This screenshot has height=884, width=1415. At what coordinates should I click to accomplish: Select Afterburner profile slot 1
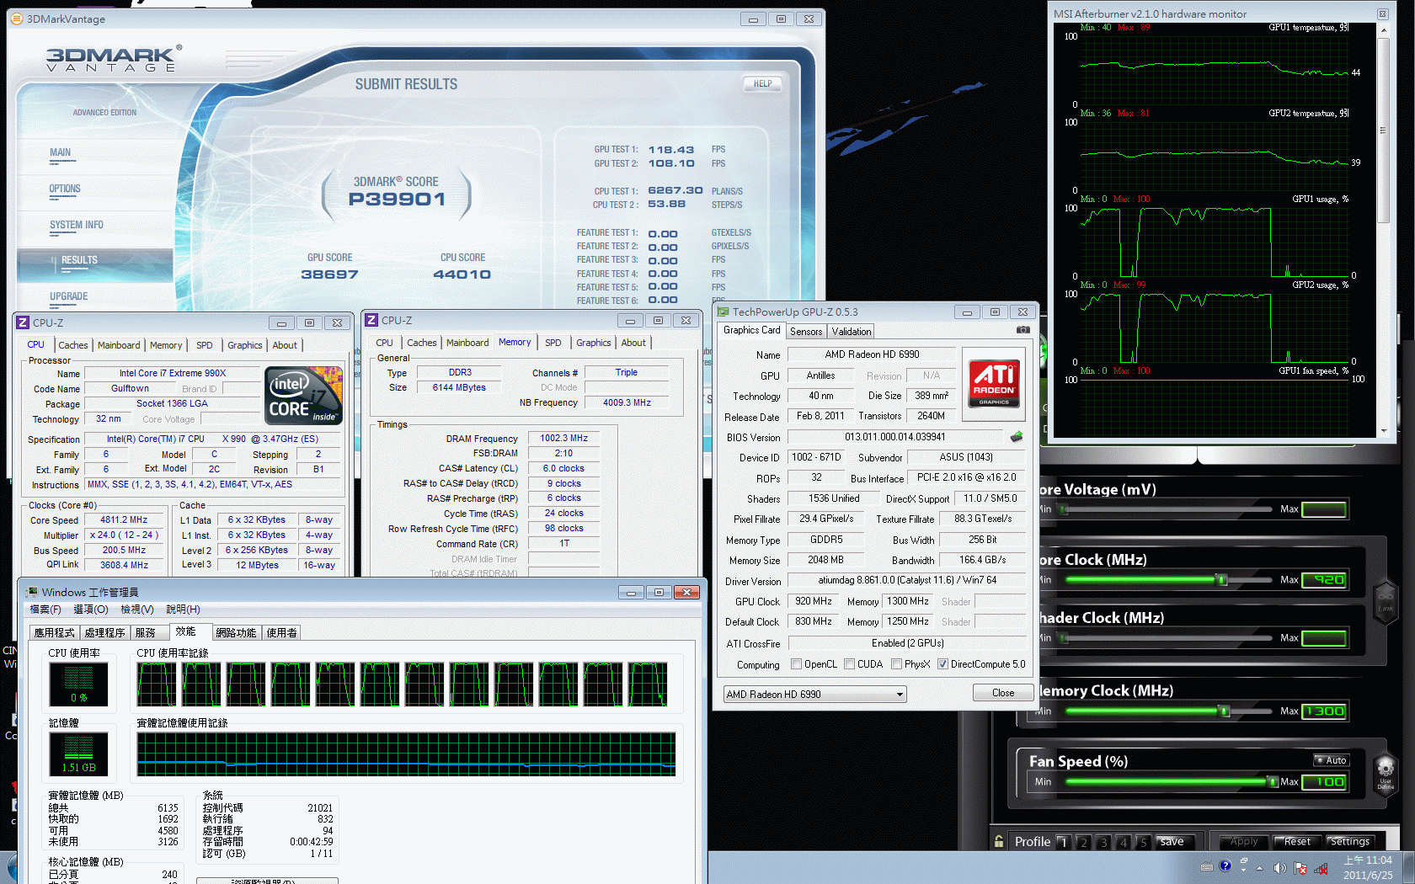1063,842
